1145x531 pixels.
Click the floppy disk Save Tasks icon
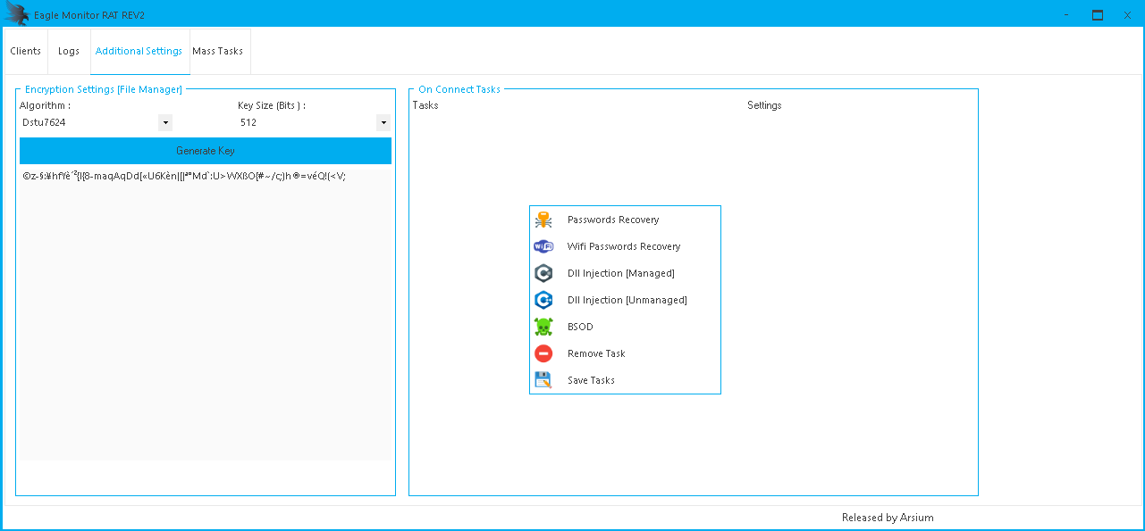(x=543, y=380)
